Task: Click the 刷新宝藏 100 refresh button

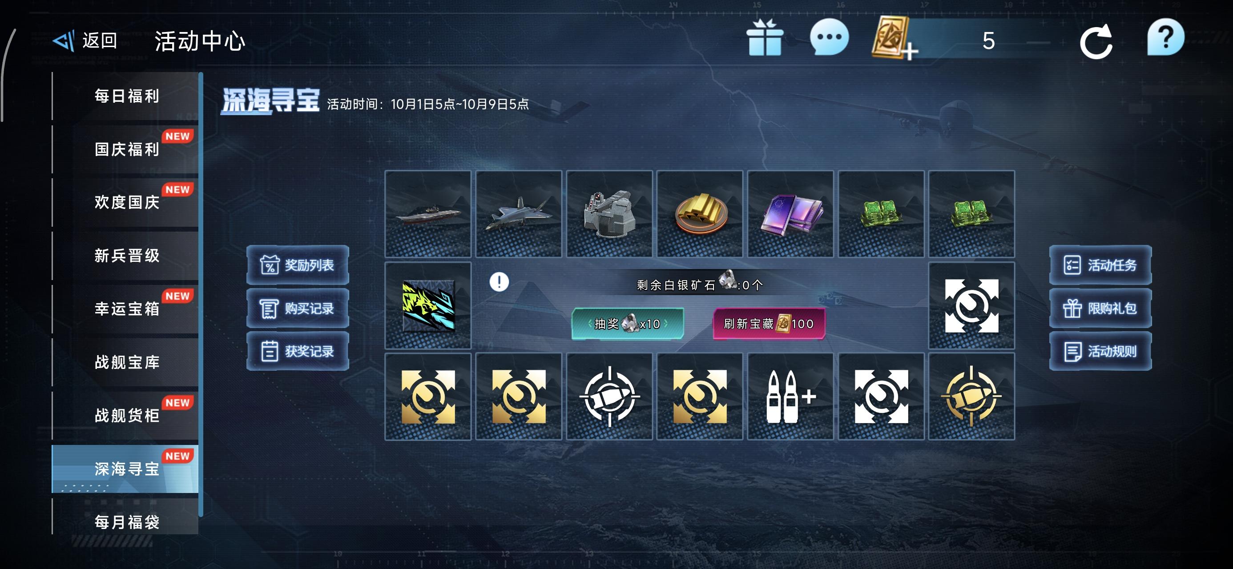Action: point(769,324)
